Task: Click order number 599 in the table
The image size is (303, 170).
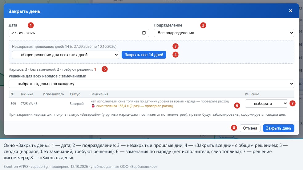Action: (13, 104)
